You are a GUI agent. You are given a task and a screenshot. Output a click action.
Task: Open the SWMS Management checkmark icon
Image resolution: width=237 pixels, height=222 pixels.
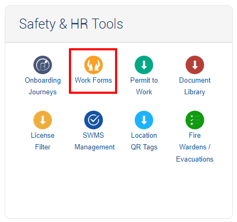click(x=93, y=120)
